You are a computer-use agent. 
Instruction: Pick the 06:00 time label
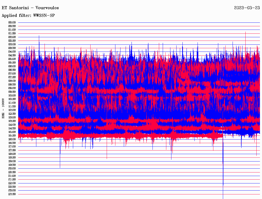(x=12, y=66)
